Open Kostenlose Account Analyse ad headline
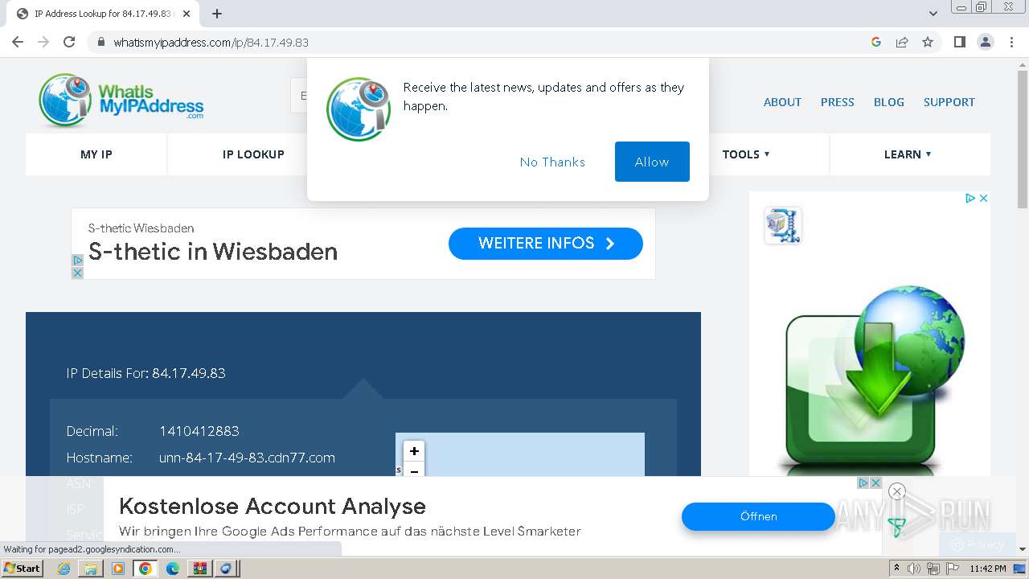This screenshot has width=1029, height=579. tap(273, 507)
